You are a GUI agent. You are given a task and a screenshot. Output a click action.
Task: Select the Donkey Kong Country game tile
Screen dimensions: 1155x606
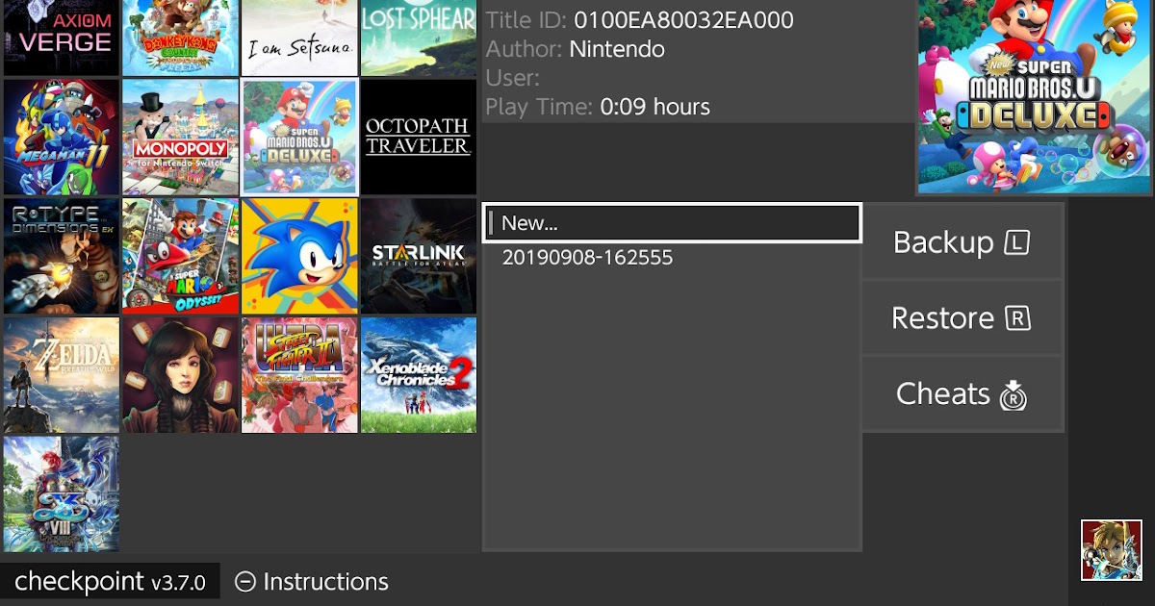click(181, 38)
